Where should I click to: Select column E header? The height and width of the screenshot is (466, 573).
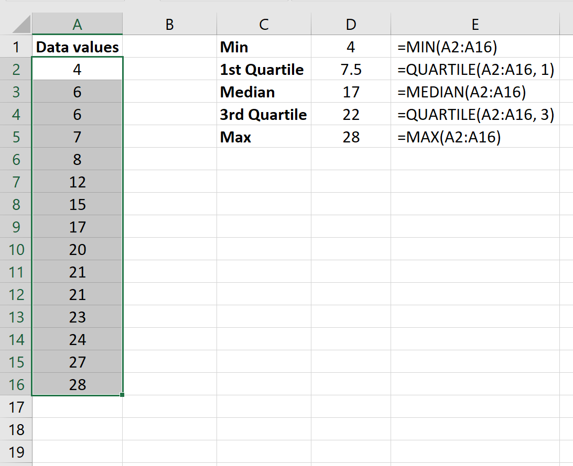pos(475,24)
